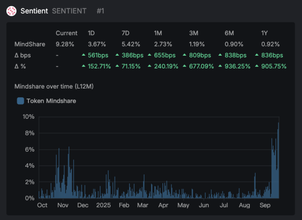Click the up arrow beside 240.19%
The height and width of the screenshot is (220, 302).
[150, 66]
